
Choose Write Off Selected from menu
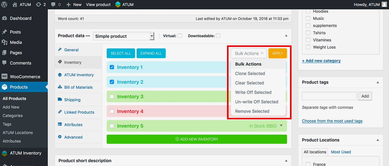tap(253, 92)
